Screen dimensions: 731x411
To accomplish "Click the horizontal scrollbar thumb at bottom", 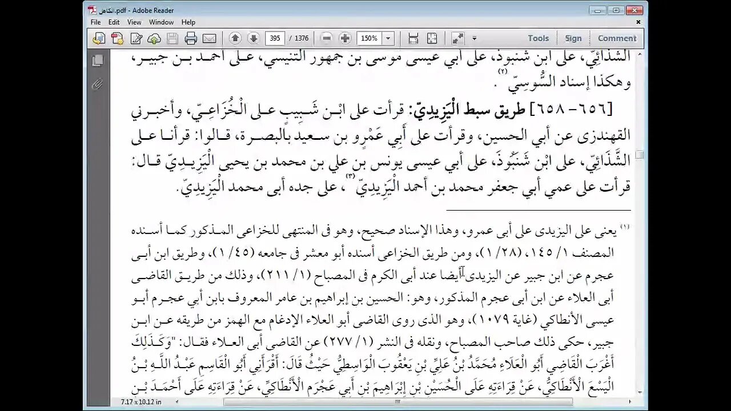I will (x=397, y=402).
